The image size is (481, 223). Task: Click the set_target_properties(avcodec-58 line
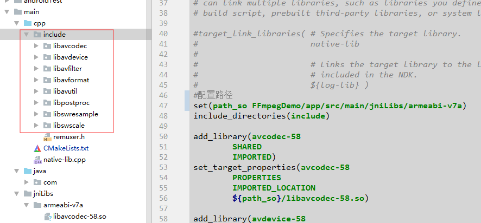point(271,167)
